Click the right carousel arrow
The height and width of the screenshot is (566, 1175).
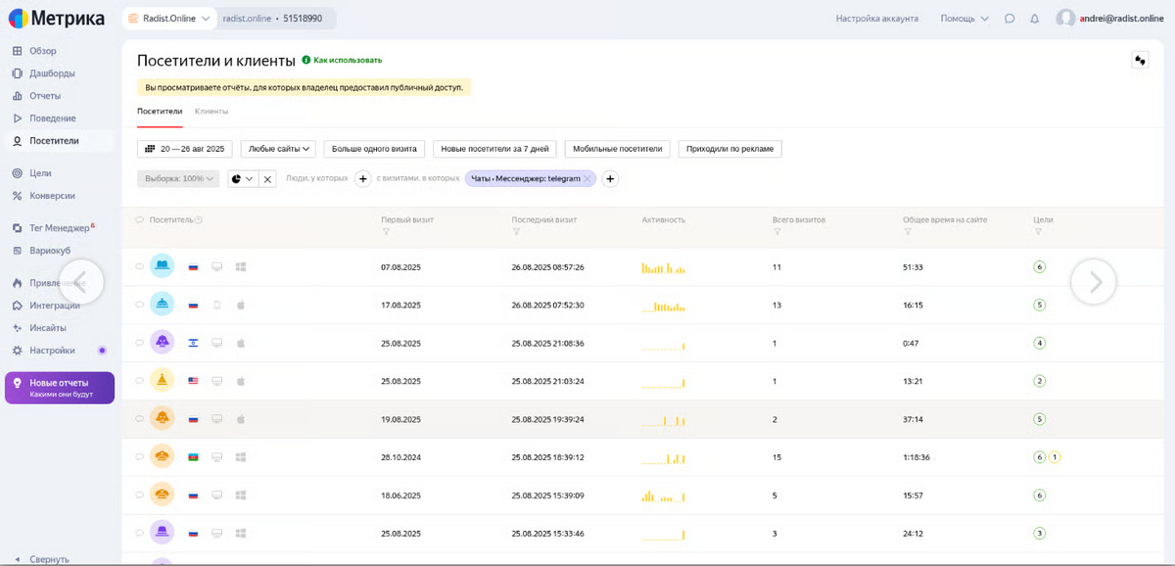click(x=1094, y=282)
